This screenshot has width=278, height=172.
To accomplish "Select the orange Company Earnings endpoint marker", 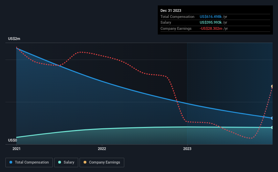I will click(272, 86).
